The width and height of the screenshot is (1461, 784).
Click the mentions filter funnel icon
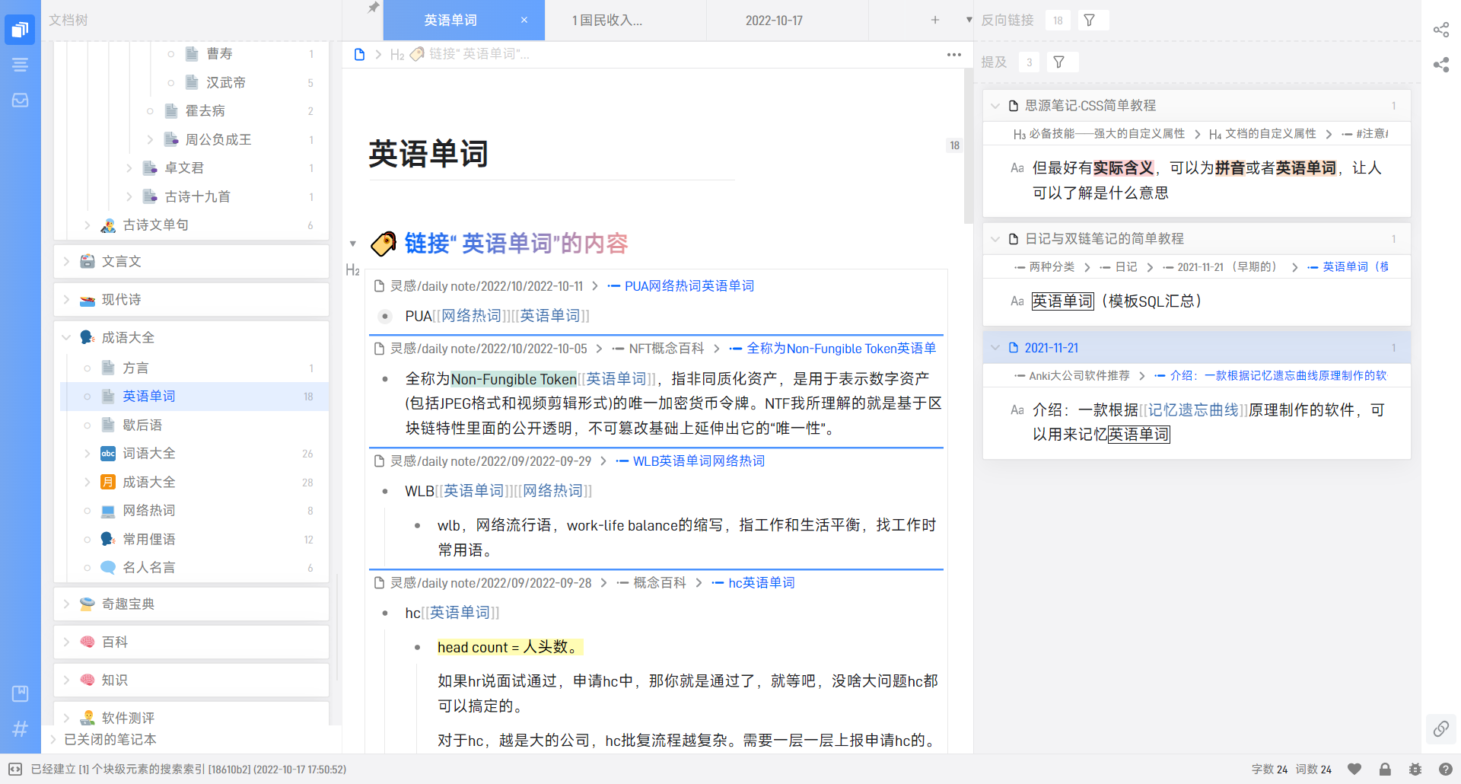coord(1058,62)
